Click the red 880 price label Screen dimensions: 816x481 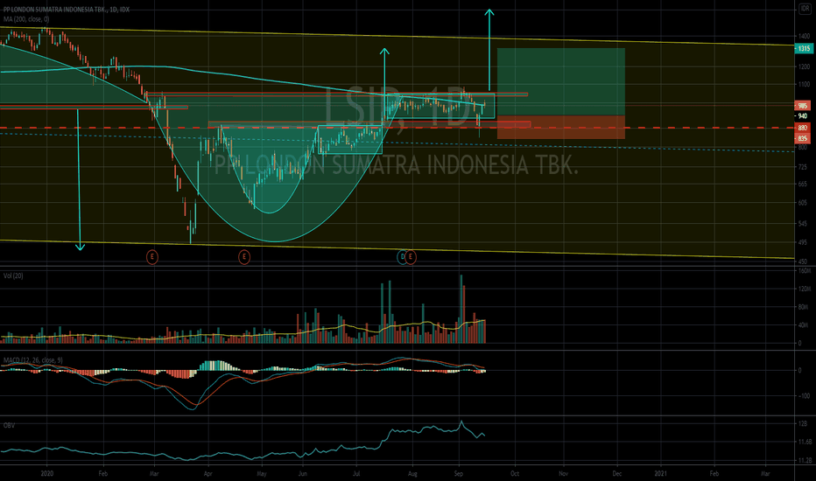(x=803, y=128)
